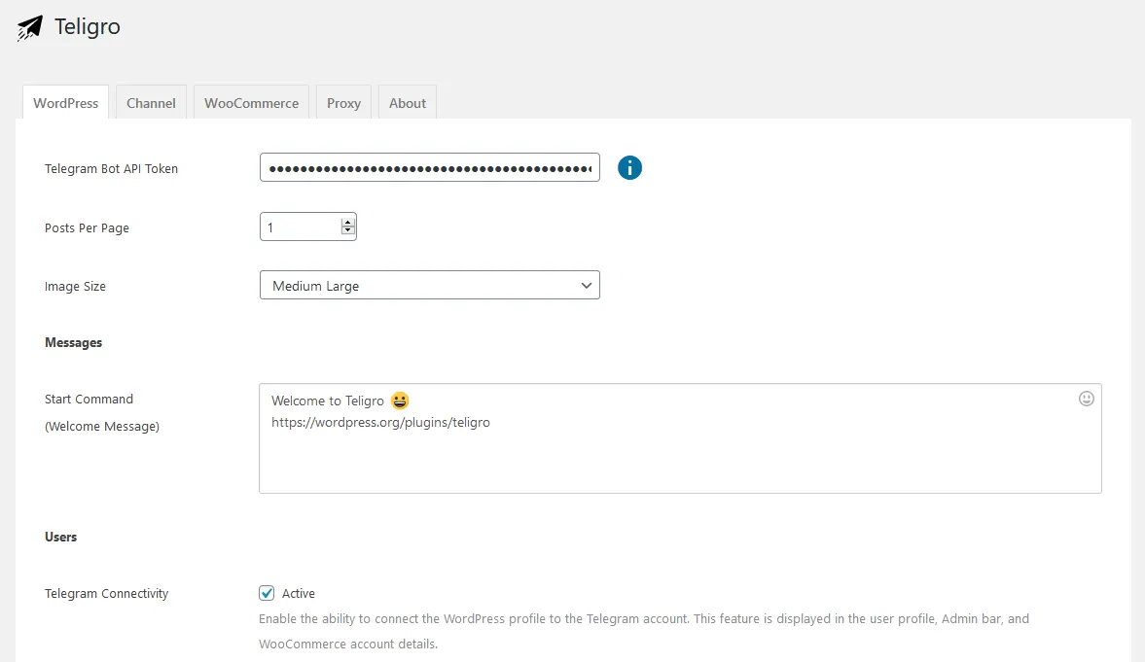The image size is (1145, 662).
Task: Click the '(Welcome Message)' label text
Action: [102, 426]
